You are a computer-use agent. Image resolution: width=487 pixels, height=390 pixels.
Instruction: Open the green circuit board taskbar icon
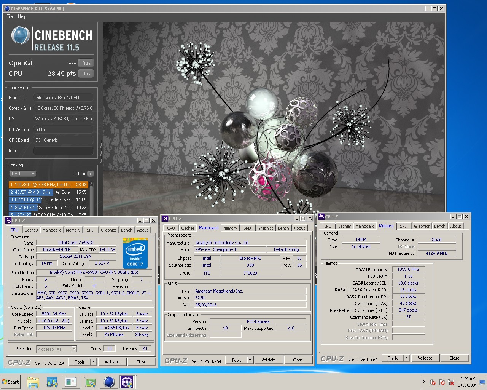point(90,382)
